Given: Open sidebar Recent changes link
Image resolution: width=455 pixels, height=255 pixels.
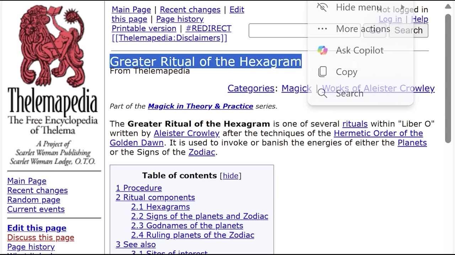Looking at the screenshot, I should click(37, 191).
